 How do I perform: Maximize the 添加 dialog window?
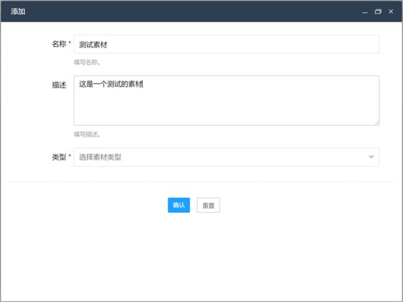378,12
